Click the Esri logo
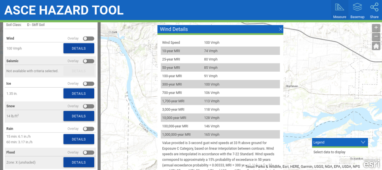The width and height of the screenshot is (382, 170). [x=371, y=164]
